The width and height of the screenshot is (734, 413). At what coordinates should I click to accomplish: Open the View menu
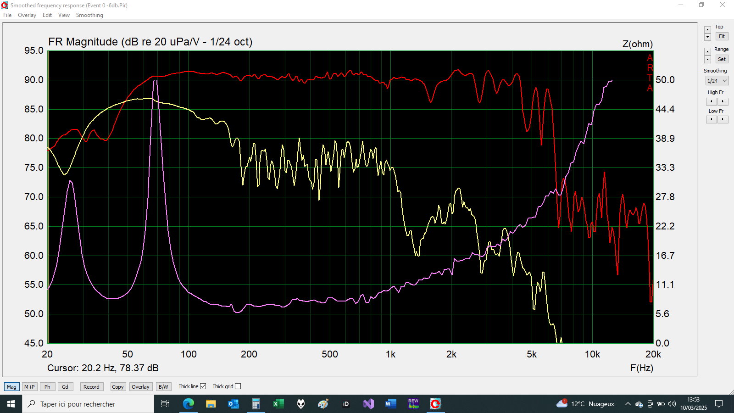pos(64,15)
